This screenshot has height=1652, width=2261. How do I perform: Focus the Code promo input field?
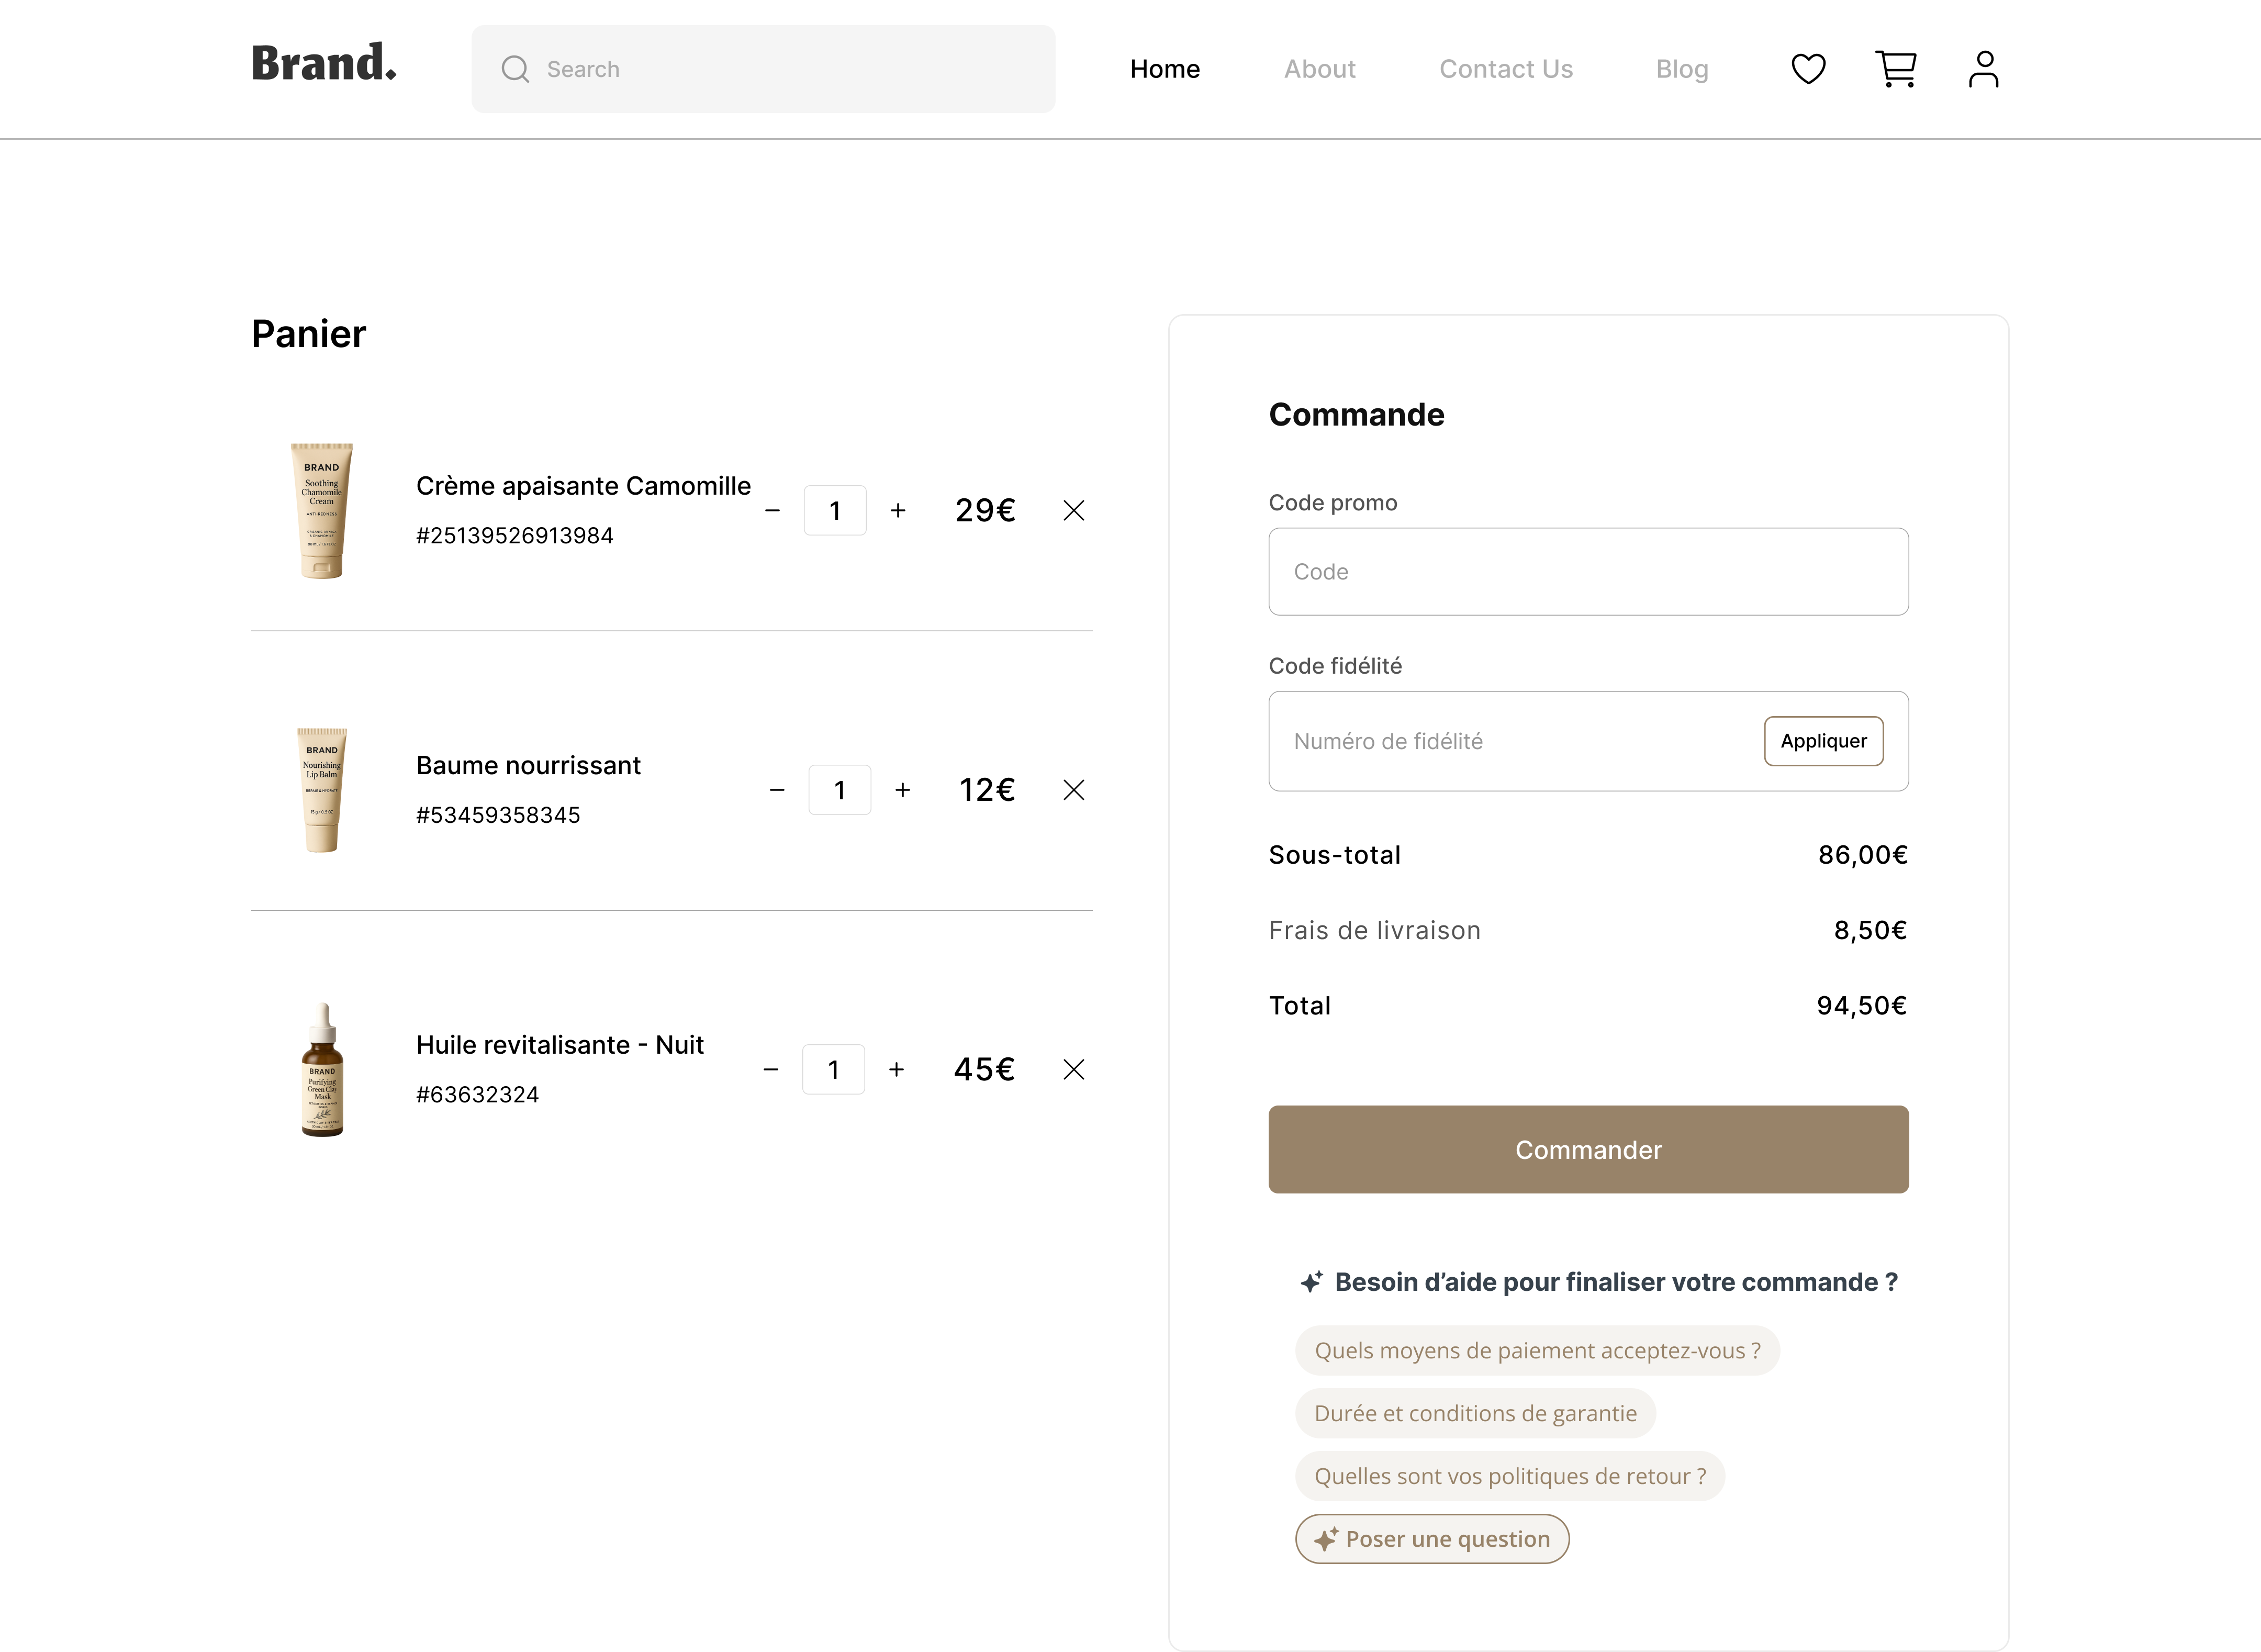coord(1587,572)
